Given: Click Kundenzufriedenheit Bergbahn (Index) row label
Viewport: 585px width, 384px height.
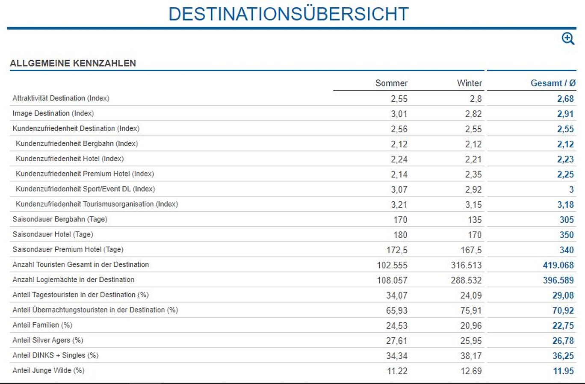Looking at the screenshot, I should pos(77,144).
